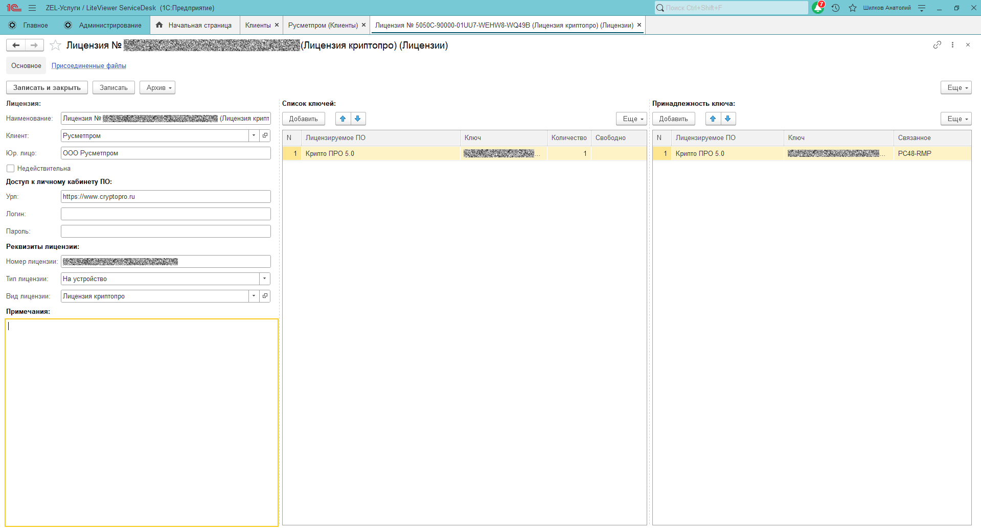Open the title bar settings lines icon
The height and width of the screenshot is (531, 981).
(922, 8)
